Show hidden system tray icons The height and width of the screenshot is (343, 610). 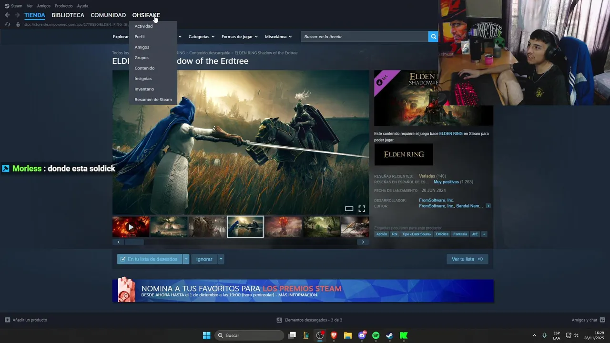534,335
